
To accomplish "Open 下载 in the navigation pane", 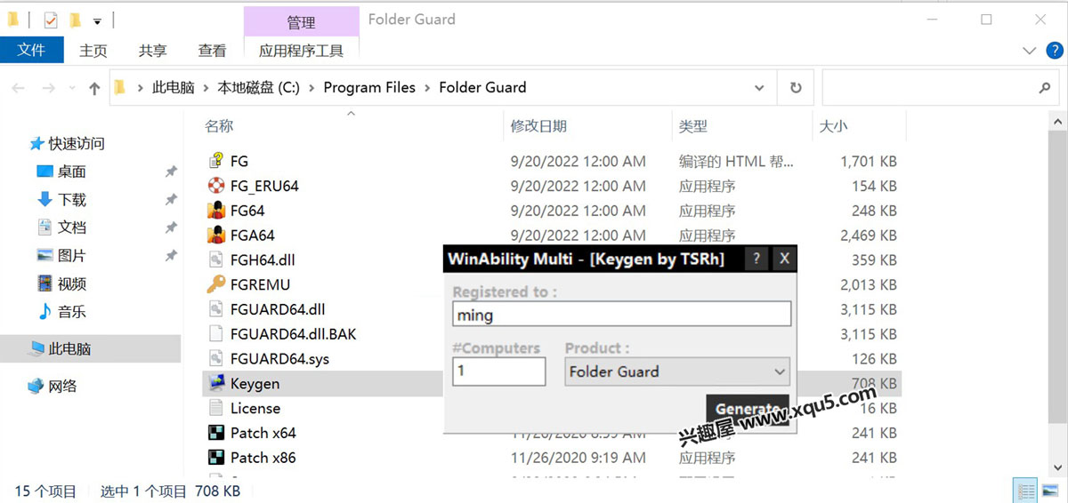I will pos(72,199).
